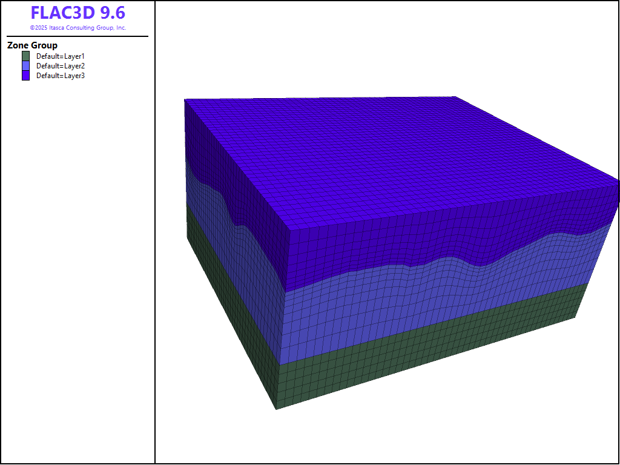Screen dimensions: 620x465
Task: Click the horizontal divider line under the title
Action: pyautogui.click(x=77, y=36)
